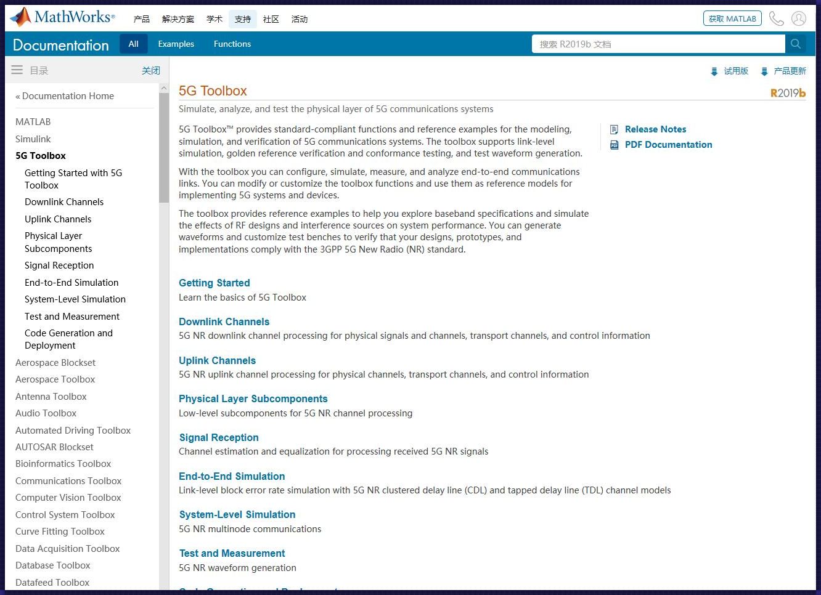Click the 关闭 link to close contents

pos(151,71)
